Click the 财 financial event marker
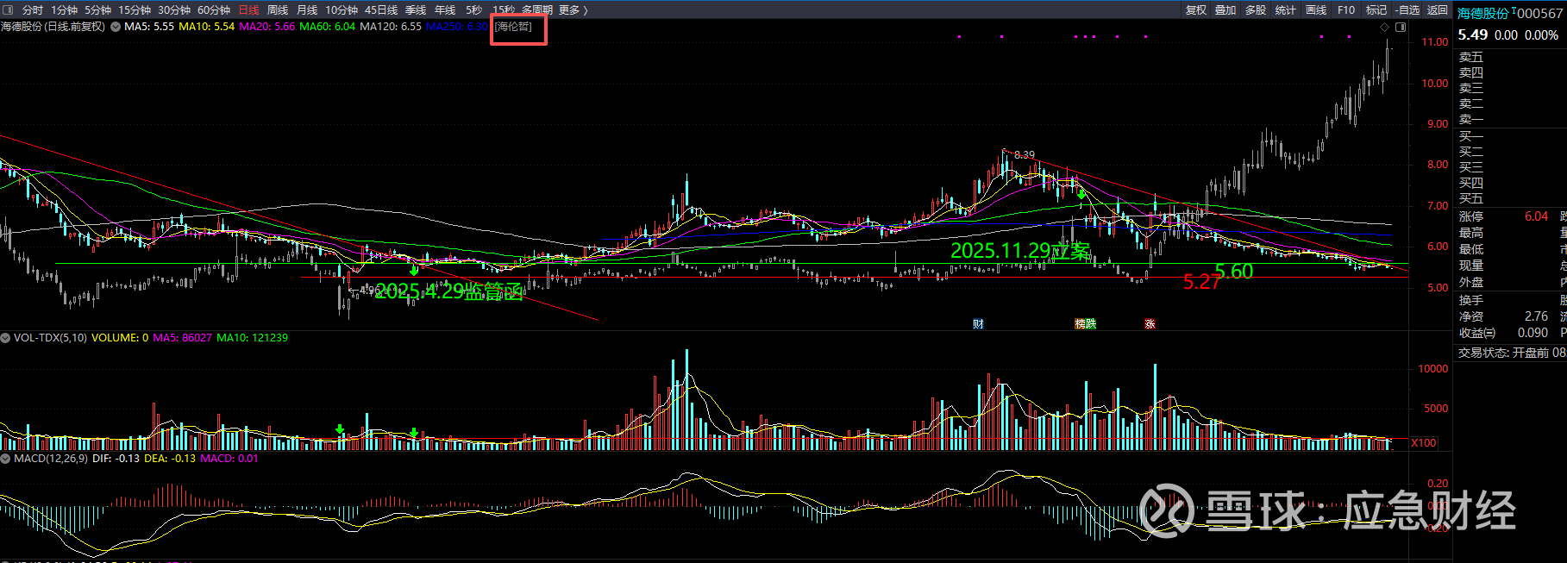The height and width of the screenshot is (563, 1567). coord(978,324)
